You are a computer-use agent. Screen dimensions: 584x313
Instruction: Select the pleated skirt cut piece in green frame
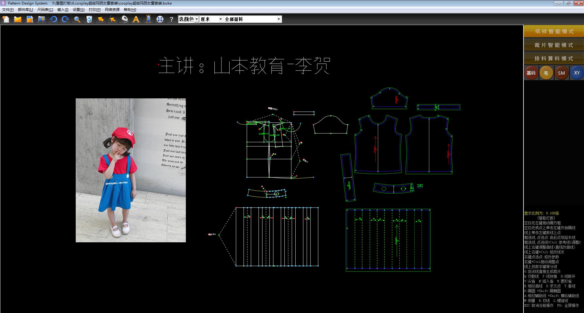388,240
